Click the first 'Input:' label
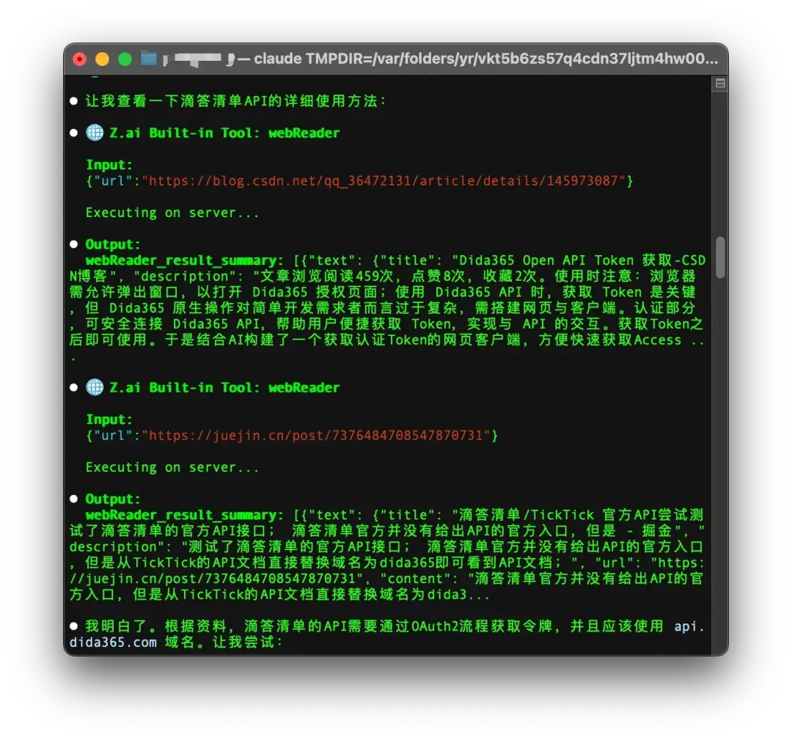Screen dimensions: 792x740 [x=109, y=165]
